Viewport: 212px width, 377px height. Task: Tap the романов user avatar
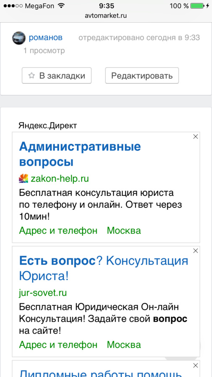click(19, 38)
